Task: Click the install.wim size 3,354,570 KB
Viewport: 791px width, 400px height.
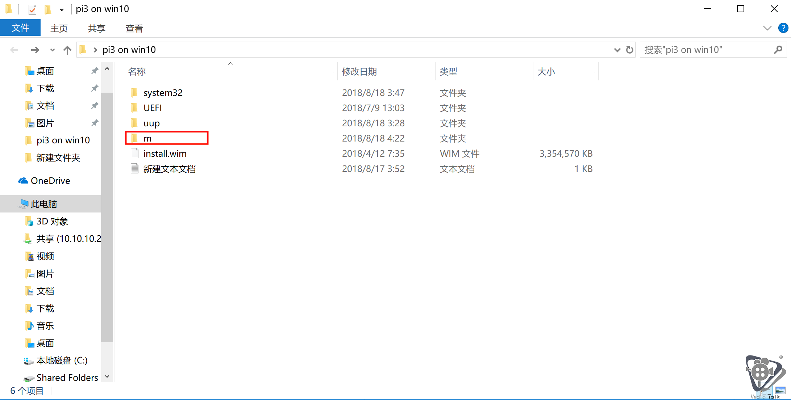Action: 566,153
